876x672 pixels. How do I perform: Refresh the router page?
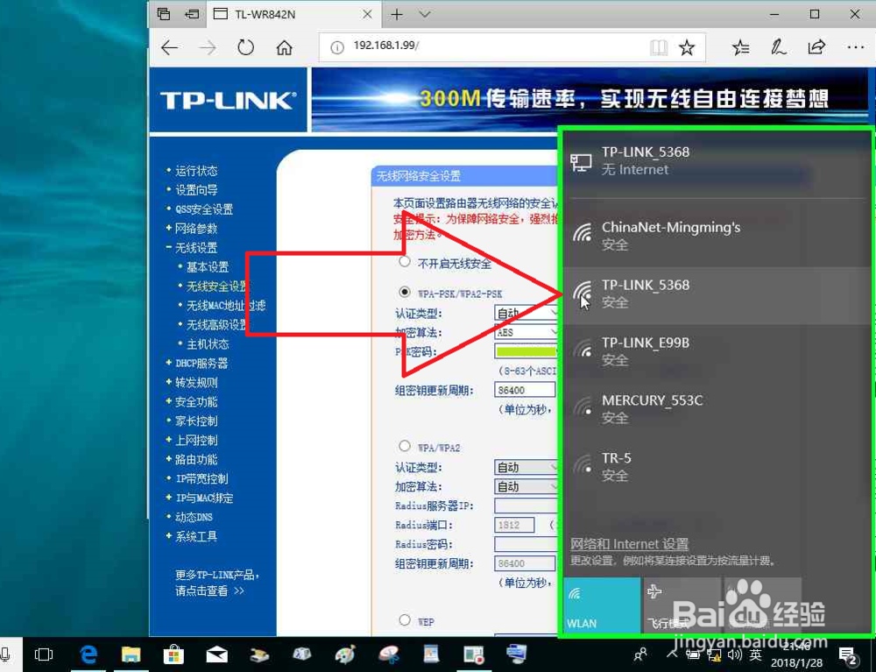coord(245,47)
